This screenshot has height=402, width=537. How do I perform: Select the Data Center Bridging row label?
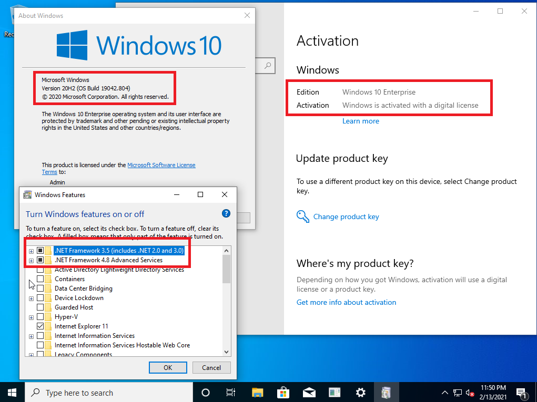(x=84, y=288)
